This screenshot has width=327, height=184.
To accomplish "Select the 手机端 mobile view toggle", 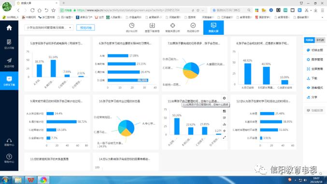I will [x=320, y=40].
